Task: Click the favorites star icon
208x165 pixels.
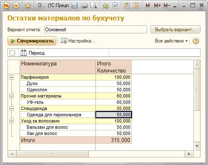Action: point(28,6)
